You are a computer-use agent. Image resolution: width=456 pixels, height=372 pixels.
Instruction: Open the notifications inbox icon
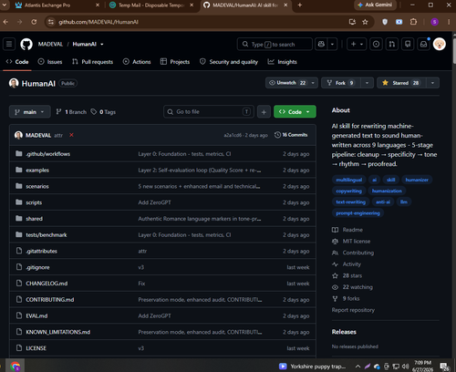[423, 45]
